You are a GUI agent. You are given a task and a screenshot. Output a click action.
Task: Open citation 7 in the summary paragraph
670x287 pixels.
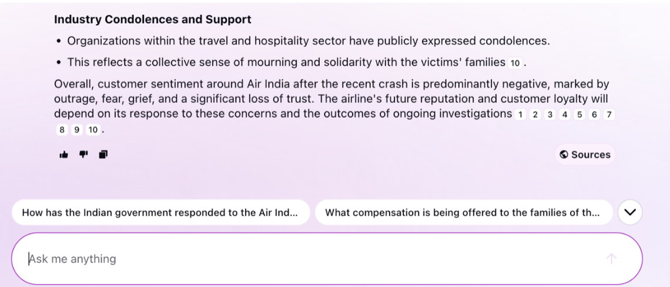click(609, 115)
